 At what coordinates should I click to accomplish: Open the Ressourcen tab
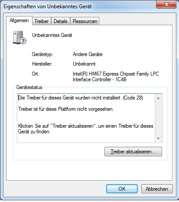tap(85, 21)
